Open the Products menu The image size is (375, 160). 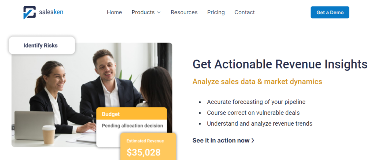click(143, 12)
